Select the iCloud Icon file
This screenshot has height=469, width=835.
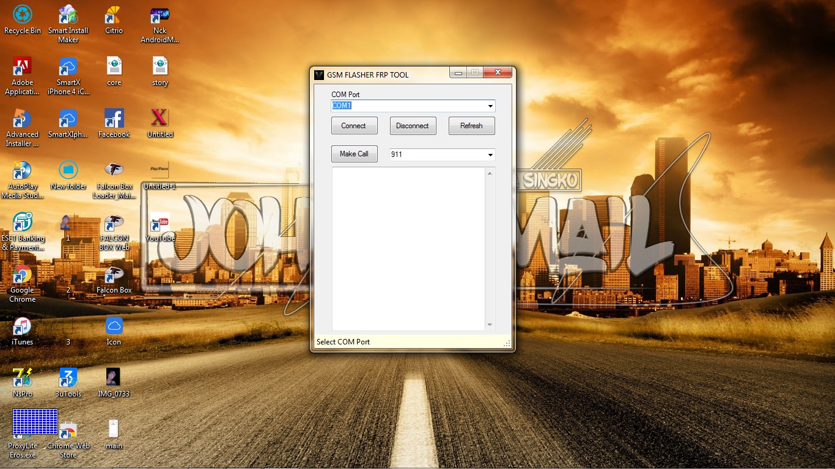114,331
